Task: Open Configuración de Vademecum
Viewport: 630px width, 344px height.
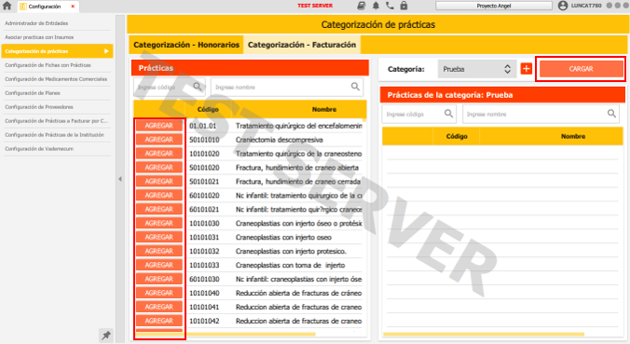Action: [x=56, y=148]
